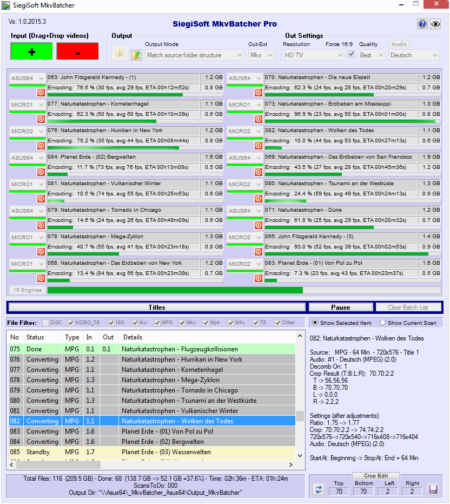Image resolution: width=450 pixels, height=504 pixels.
Task: Select the Show Current Scan radio button
Action: [382, 323]
